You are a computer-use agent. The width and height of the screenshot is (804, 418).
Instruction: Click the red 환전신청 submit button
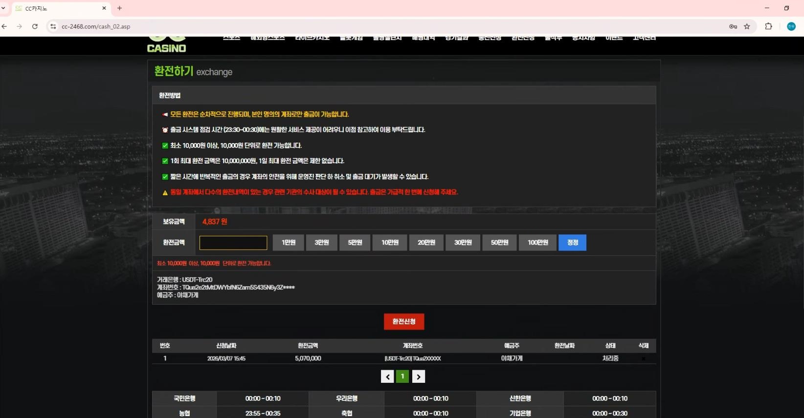tap(403, 321)
